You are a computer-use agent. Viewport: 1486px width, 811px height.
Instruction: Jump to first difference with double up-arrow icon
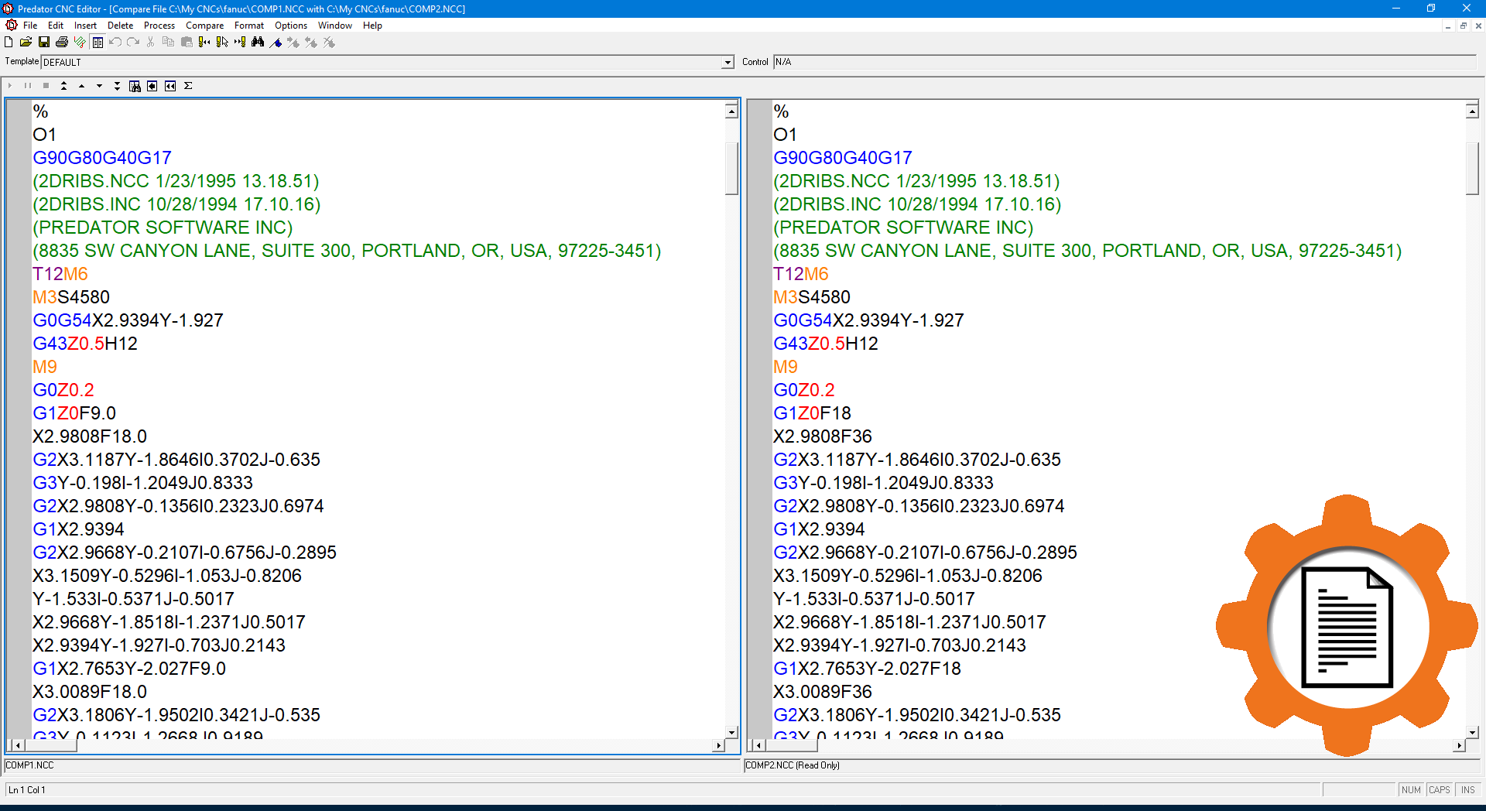(x=63, y=86)
